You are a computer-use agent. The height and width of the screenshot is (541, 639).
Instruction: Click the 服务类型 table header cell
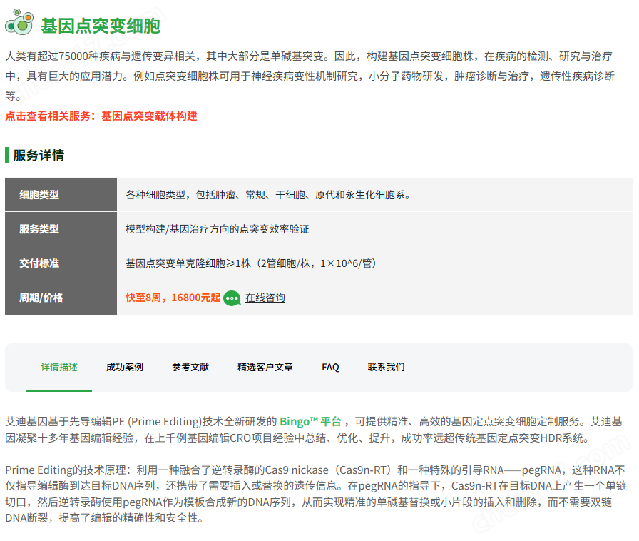[x=61, y=229]
